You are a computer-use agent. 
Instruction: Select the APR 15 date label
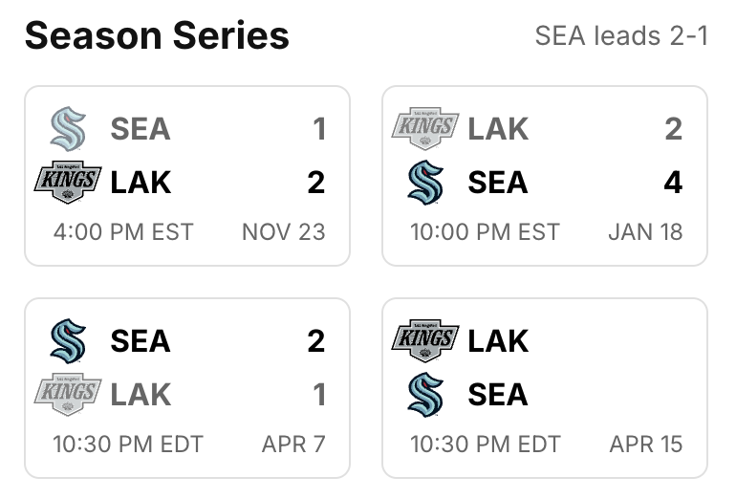[646, 445]
